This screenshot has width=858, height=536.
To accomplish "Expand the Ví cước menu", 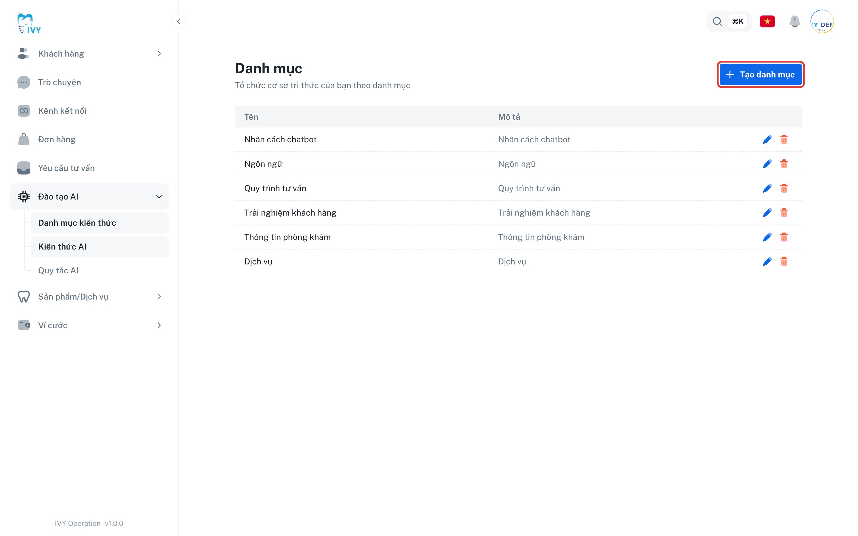I will pyautogui.click(x=89, y=325).
